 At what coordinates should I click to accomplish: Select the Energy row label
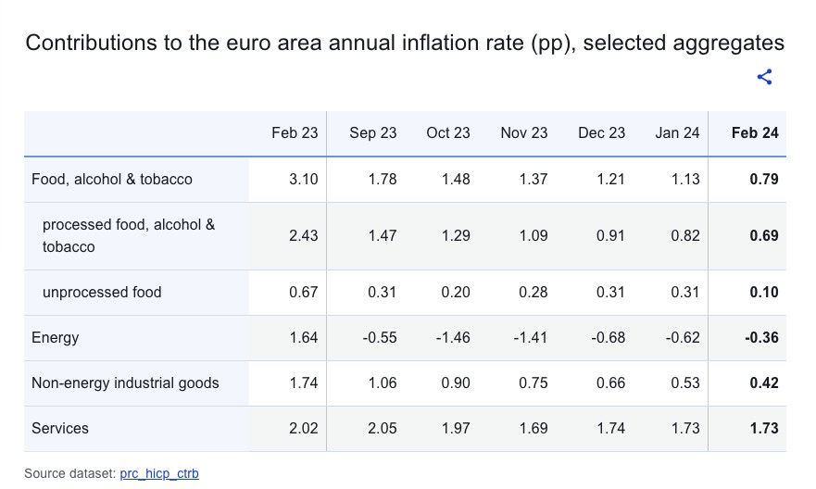click(56, 338)
